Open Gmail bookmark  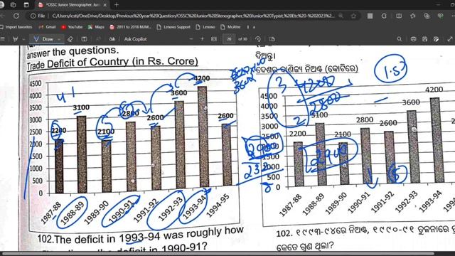tap(47, 27)
